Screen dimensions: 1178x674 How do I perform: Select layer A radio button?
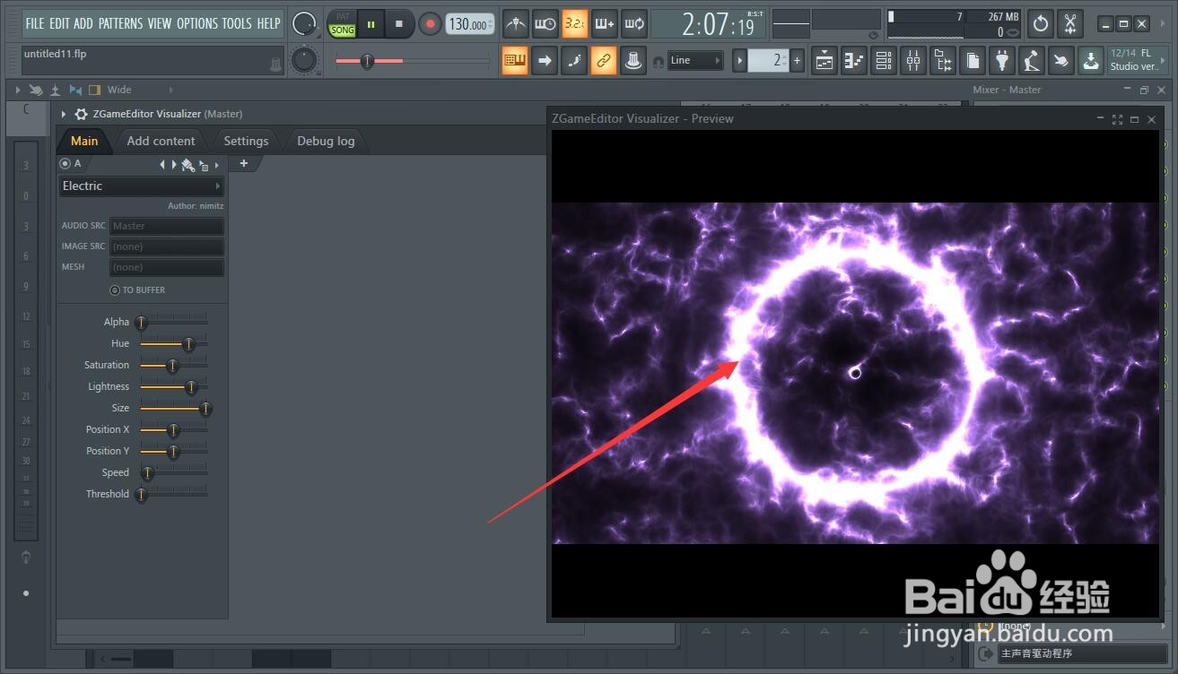tap(65, 164)
